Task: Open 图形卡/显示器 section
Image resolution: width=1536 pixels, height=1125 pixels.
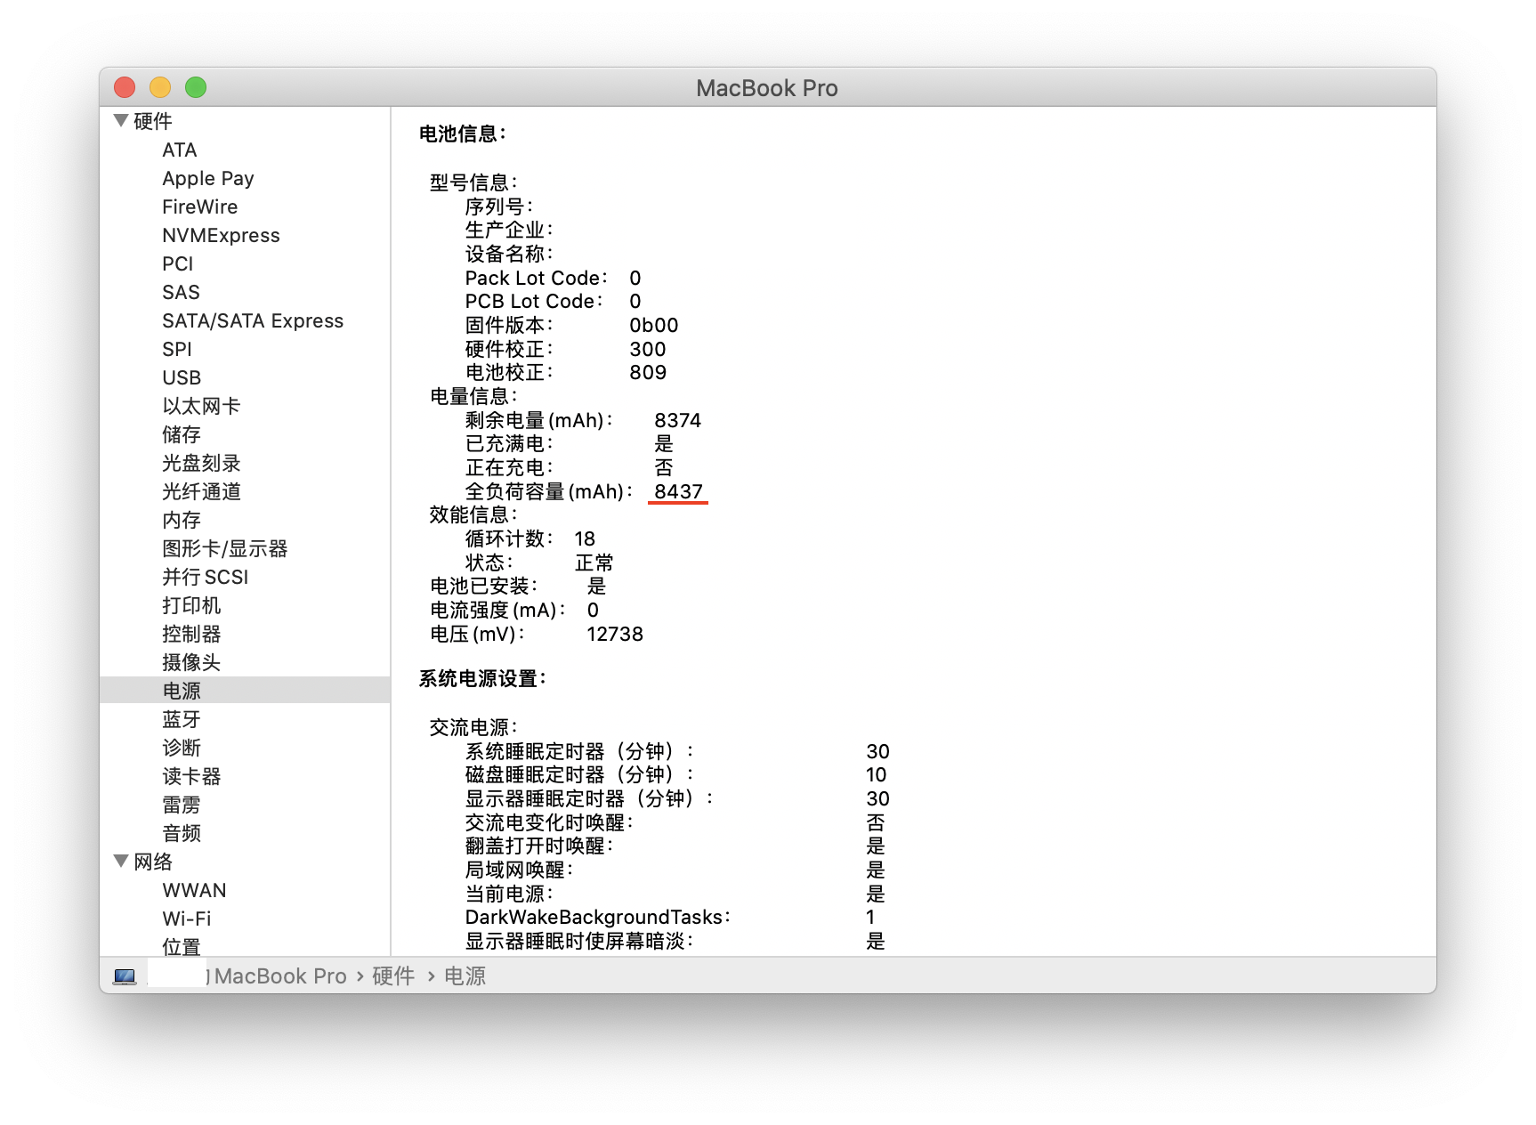Action: coord(224,549)
